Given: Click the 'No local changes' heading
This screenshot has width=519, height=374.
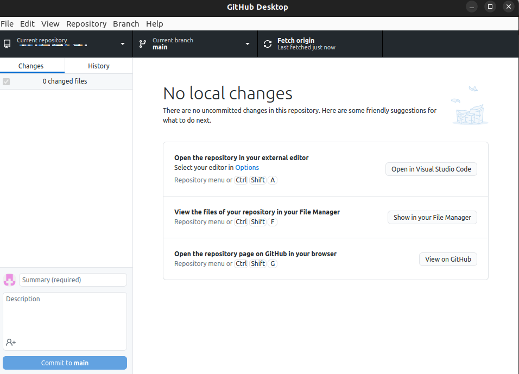Looking at the screenshot, I should point(227,93).
